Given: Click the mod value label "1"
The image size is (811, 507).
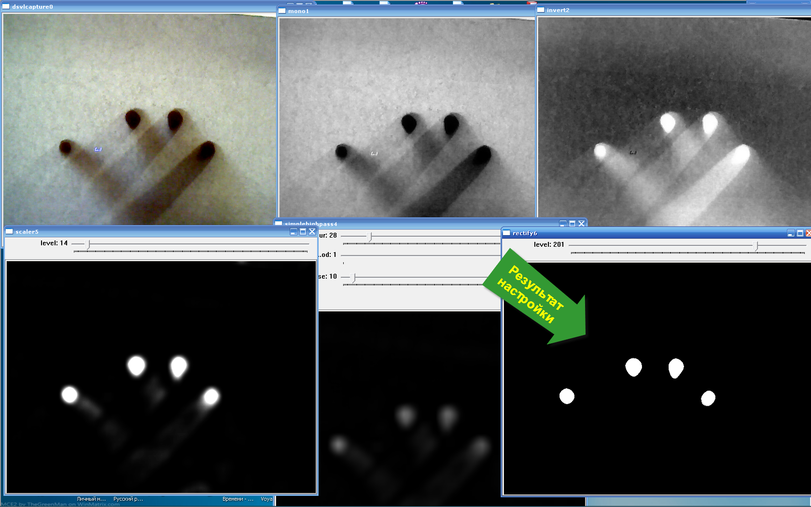Looking at the screenshot, I should 335,255.
